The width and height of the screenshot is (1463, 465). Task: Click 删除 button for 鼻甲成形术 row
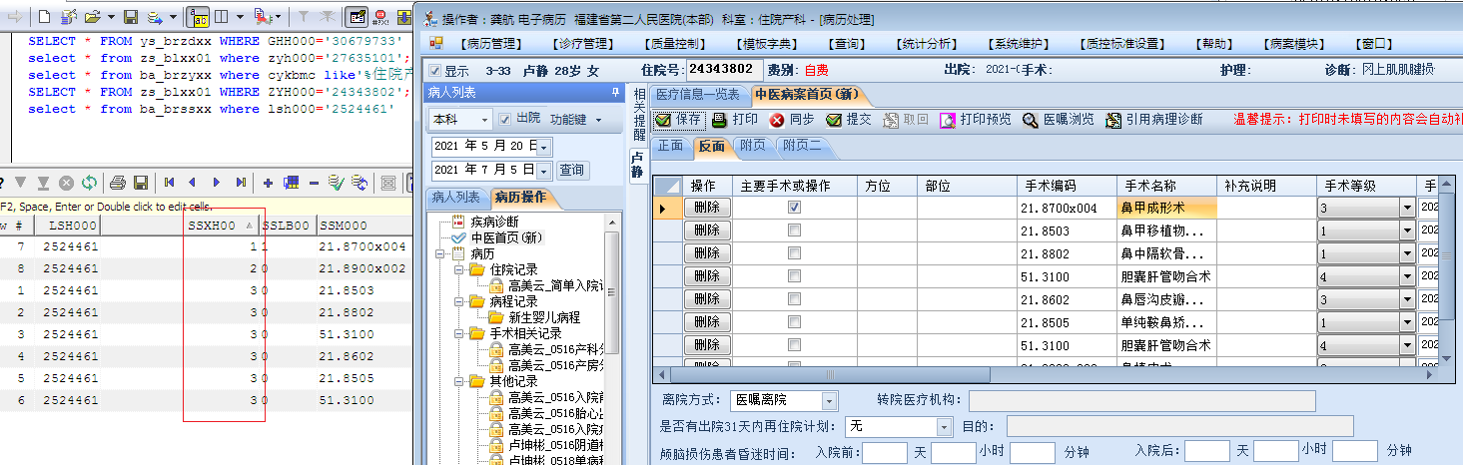(707, 208)
